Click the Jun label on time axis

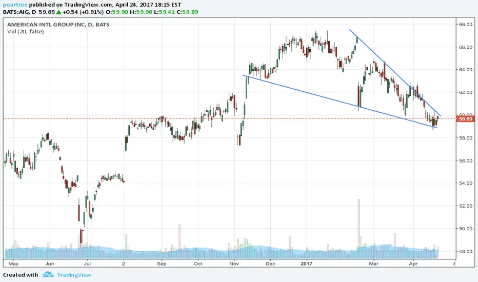pos(49,264)
